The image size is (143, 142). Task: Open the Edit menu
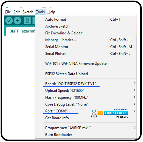pyautogui.click(x=17, y=12)
